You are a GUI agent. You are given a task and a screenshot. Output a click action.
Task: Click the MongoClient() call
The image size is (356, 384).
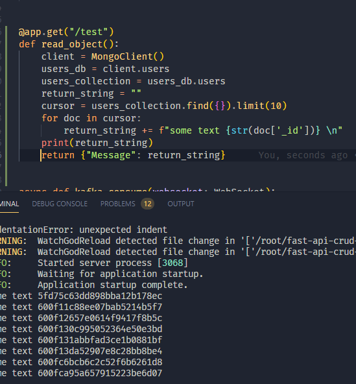(x=128, y=56)
